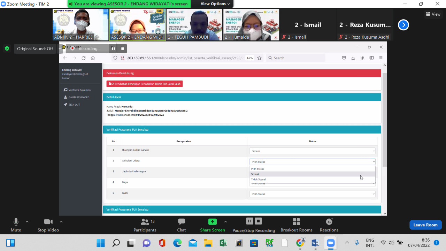Choose 'Sesuai' in the dropdown list

click(x=313, y=174)
